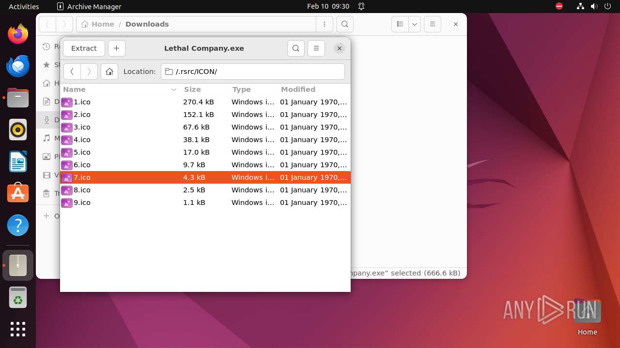This screenshot has height=348, width=620.
Task: Go back in archive location history
Action: tap(72, 72)
